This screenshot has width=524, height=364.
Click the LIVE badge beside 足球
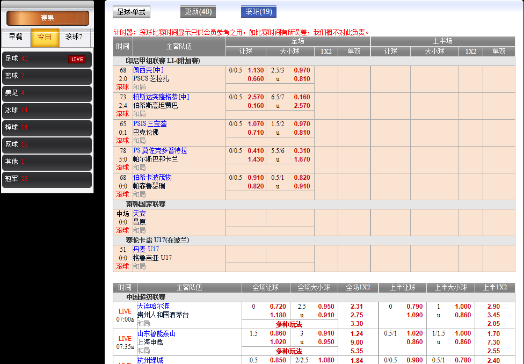tap(77, 59)
